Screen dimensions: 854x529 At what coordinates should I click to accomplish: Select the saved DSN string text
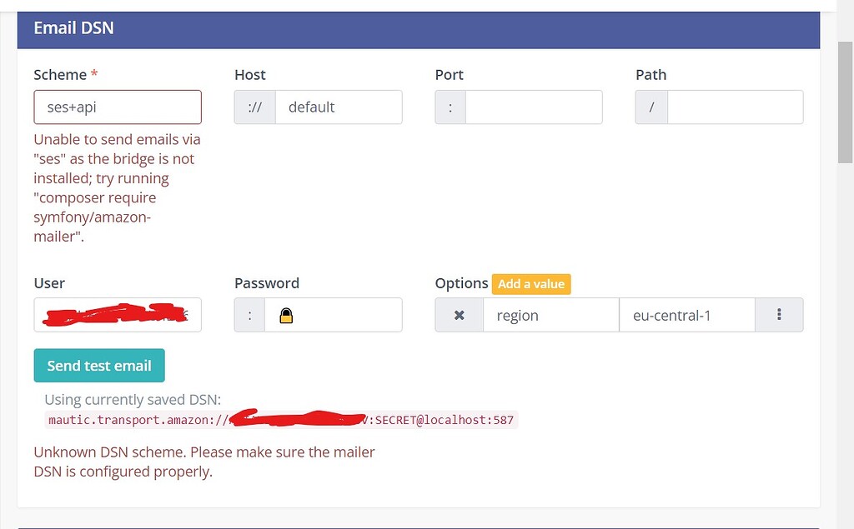coord(282,420)
